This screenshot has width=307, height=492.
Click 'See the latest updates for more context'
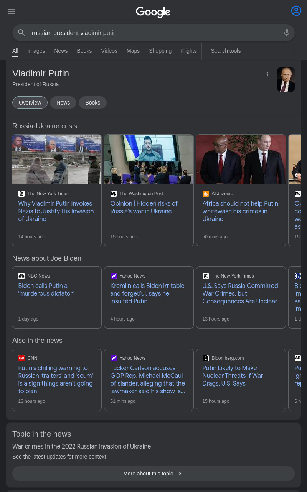click(59, 457)
